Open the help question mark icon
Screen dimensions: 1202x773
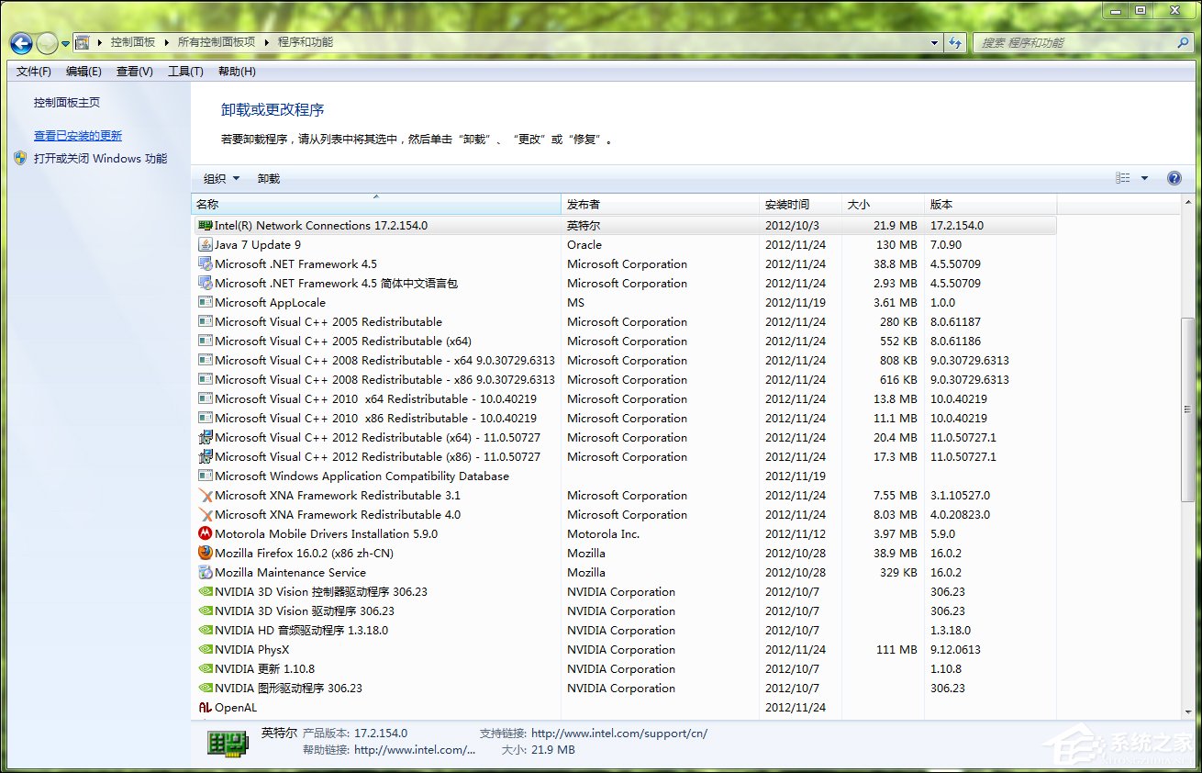pyautogui.click(x=1174, y=178)
